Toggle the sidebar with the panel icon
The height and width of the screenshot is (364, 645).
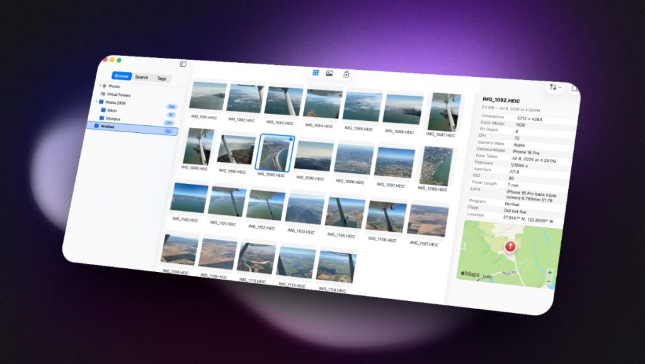pos(183,64)
